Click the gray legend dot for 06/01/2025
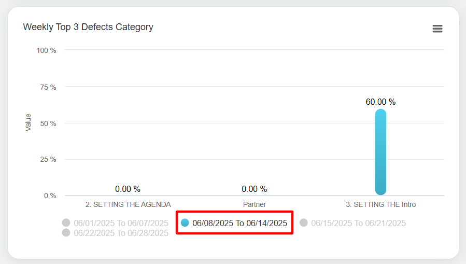This screenshot has width=466, height=264. click(66, 223)
